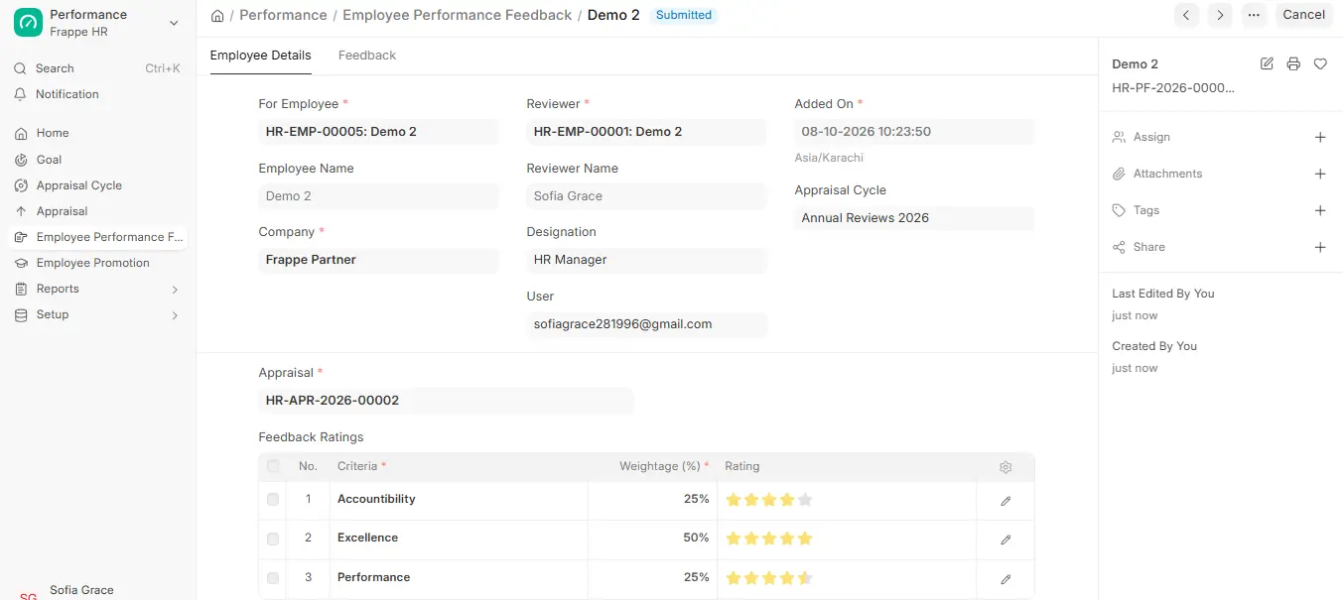Check the Accountibility row checkbox

[273, 500]
